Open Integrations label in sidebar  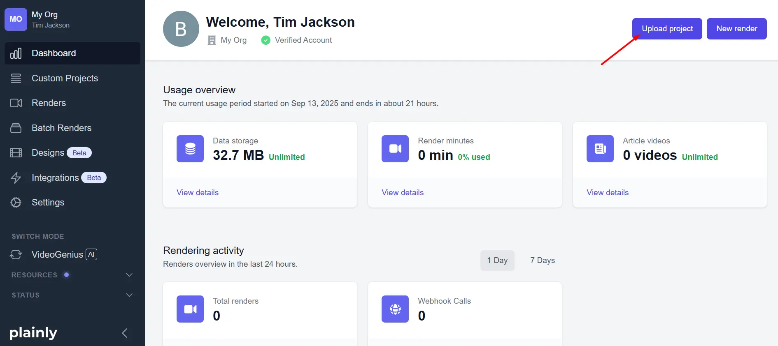[x=55, y=178]
